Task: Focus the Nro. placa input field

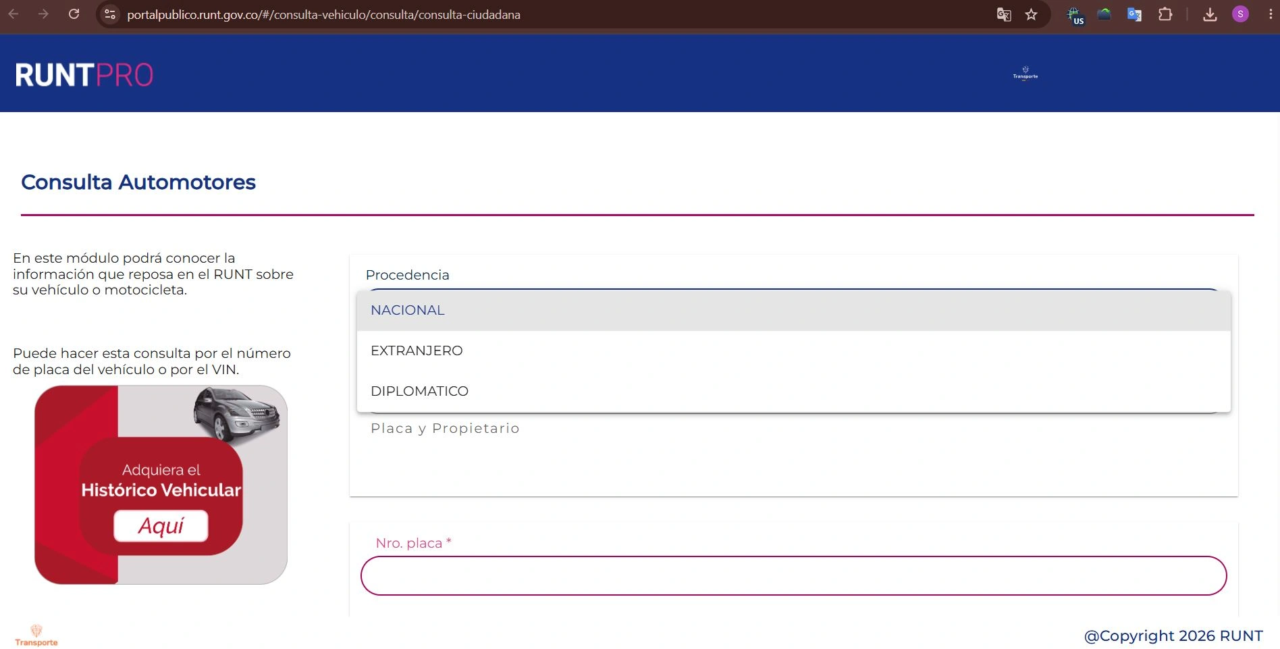Action: pos(793,576)
